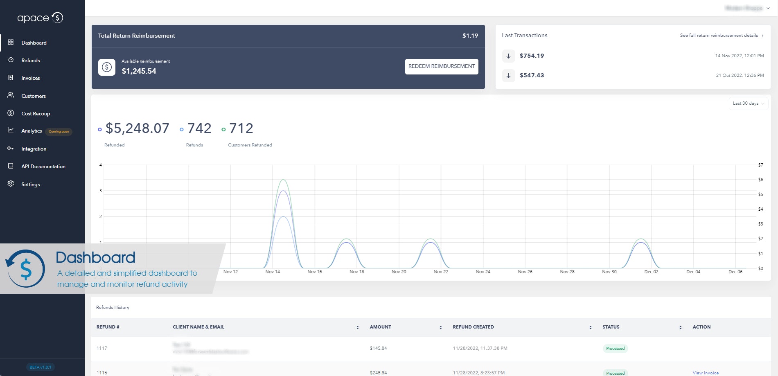
Task: Click refund number 1116 cell
Action: coord(102,373)
